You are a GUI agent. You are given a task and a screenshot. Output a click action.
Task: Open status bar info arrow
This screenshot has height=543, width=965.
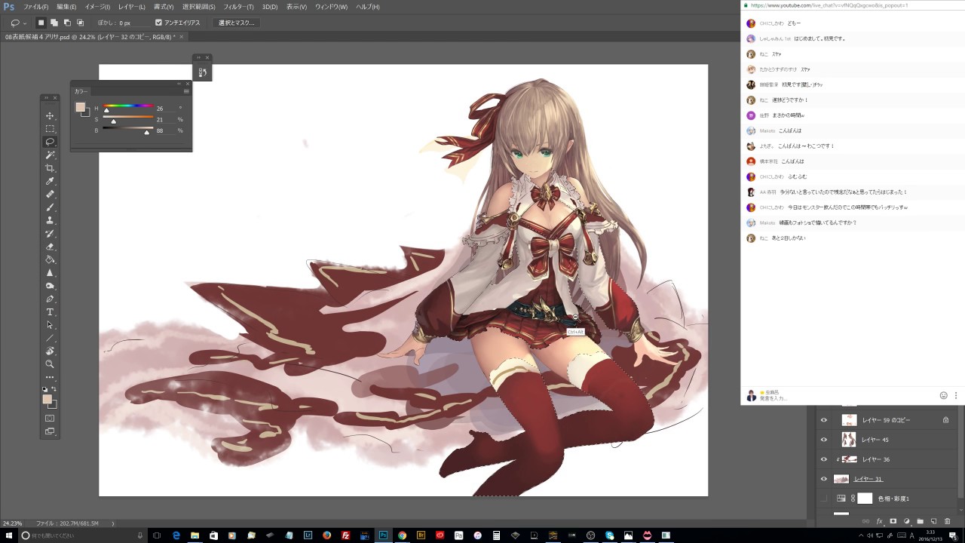point(113,523)
